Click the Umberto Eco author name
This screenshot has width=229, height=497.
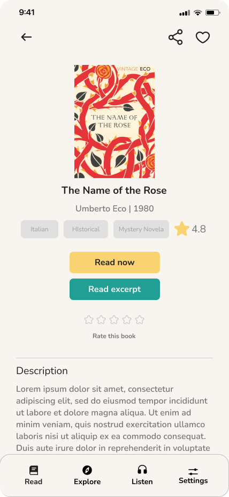[101, 209]
